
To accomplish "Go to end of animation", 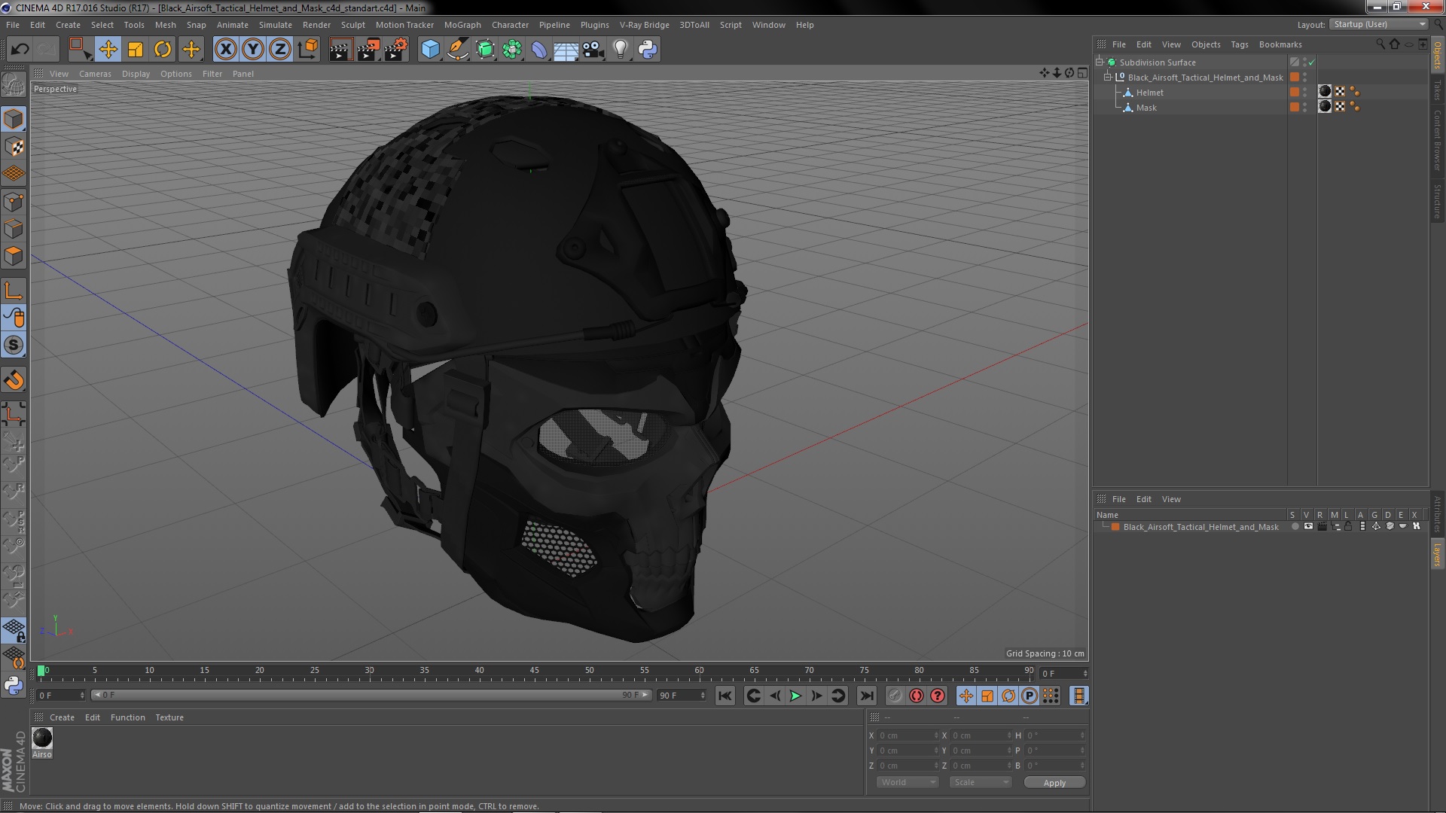I will 866,696.
